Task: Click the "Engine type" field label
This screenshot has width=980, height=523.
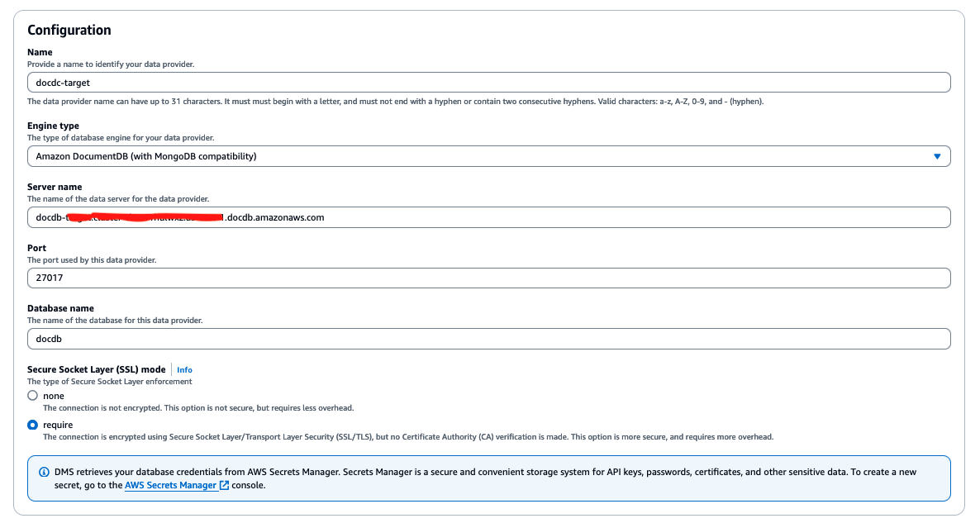Action: point(53,126)
